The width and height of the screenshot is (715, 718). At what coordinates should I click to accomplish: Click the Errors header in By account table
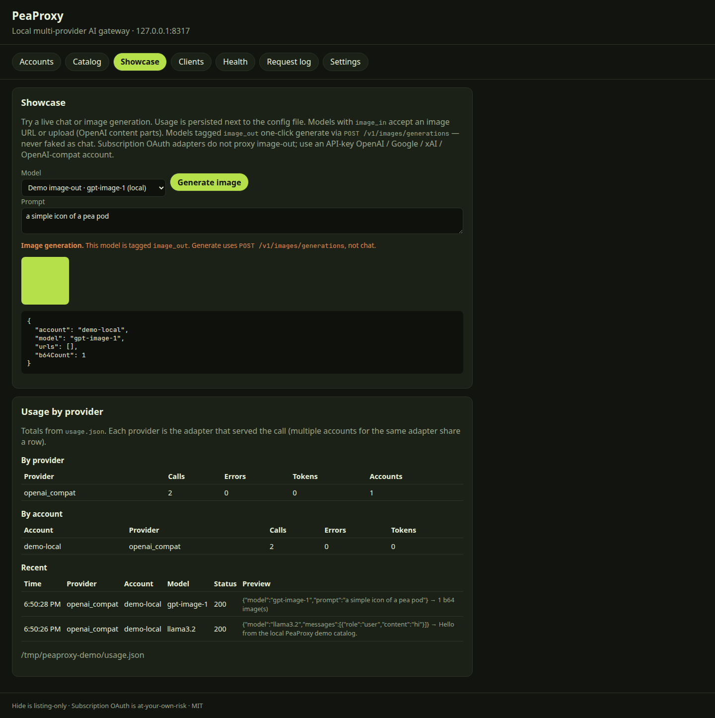click(335, 530)
